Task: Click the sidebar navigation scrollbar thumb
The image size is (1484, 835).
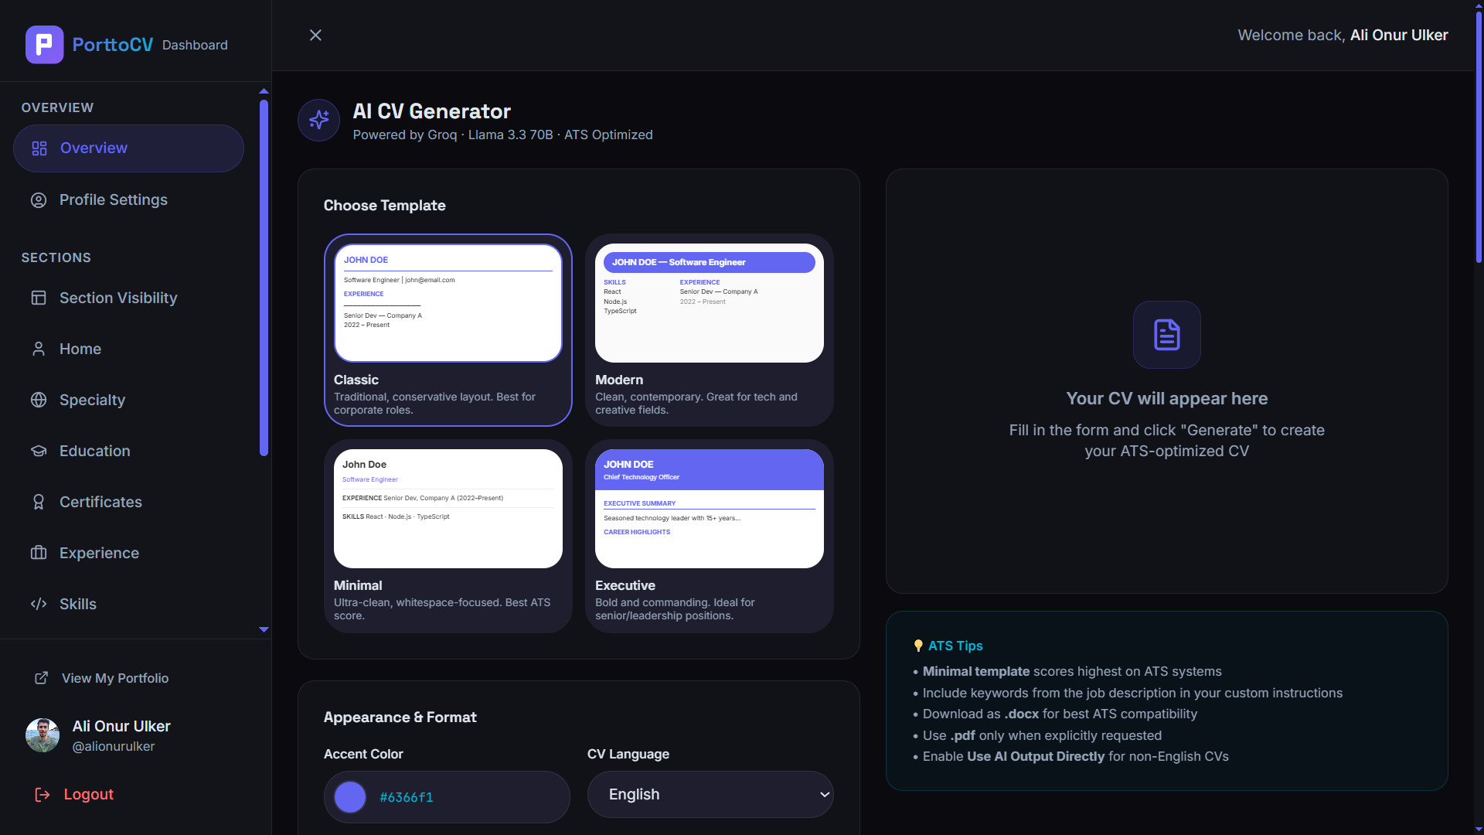Action: coord(264,278)
